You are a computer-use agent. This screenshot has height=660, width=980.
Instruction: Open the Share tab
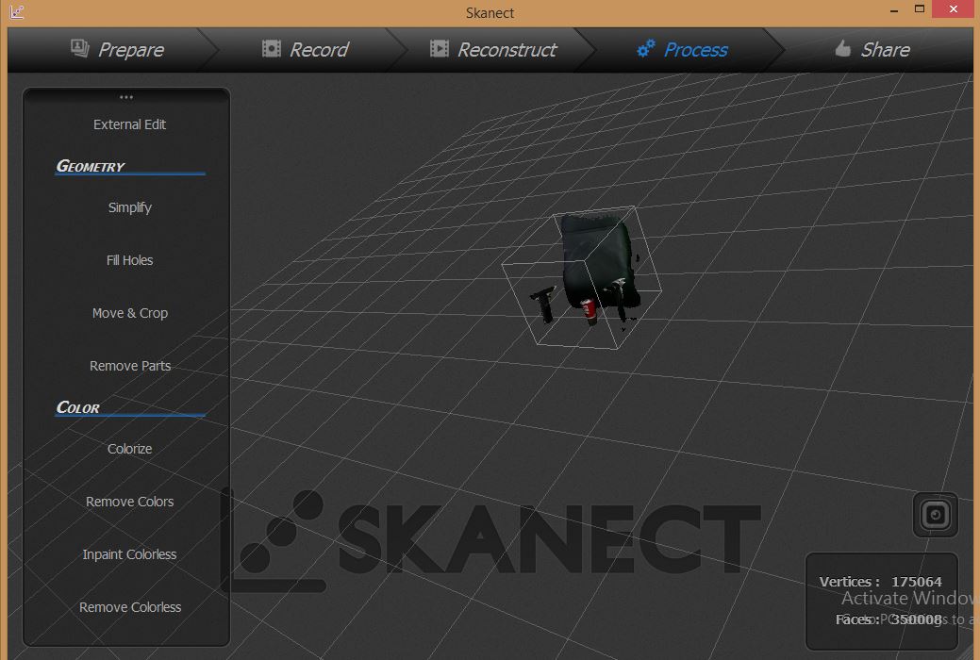tap(872, 49)
